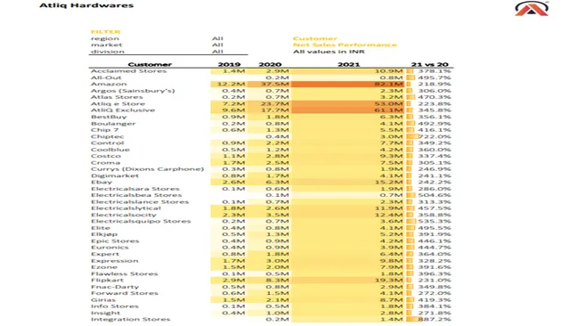The width and height of the screenshot is (579, 326).
Task: Click Amazon 2020 value 37.5M
Action: point(274,84)
